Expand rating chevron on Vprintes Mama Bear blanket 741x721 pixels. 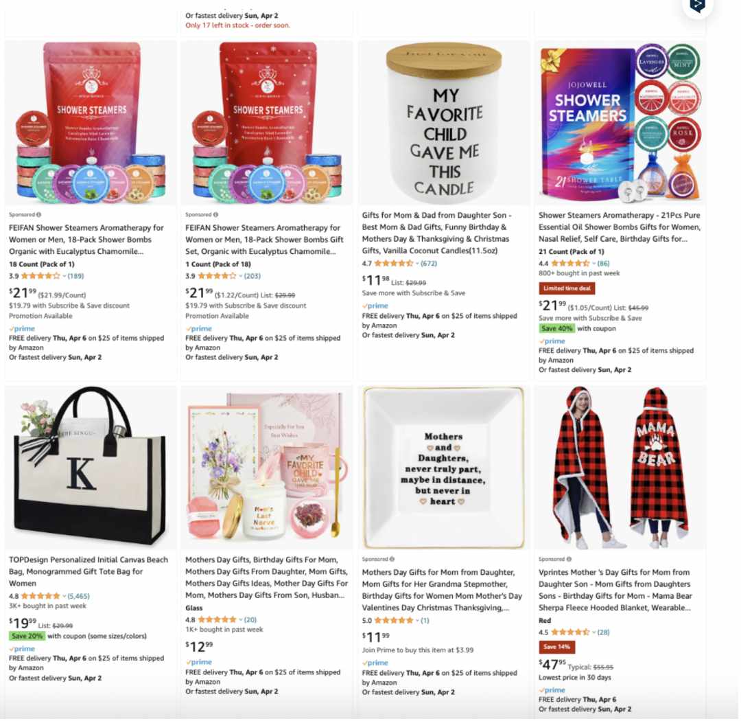tap(594, 632)
